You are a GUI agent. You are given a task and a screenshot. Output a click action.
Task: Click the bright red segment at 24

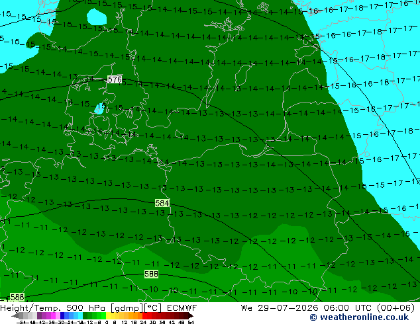[144, 315]
